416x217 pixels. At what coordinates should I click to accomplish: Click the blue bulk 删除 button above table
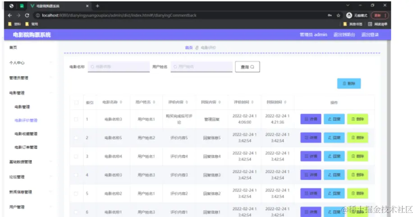point(349,83)
